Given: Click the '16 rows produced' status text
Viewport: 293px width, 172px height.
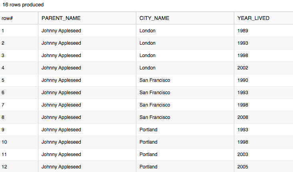Looking at the screenshot, I should point(23,5).
